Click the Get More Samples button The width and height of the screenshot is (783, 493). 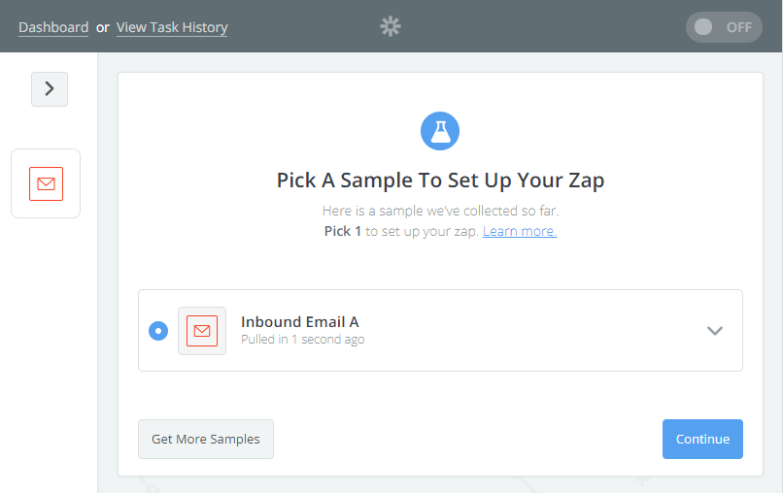[206, 439]
